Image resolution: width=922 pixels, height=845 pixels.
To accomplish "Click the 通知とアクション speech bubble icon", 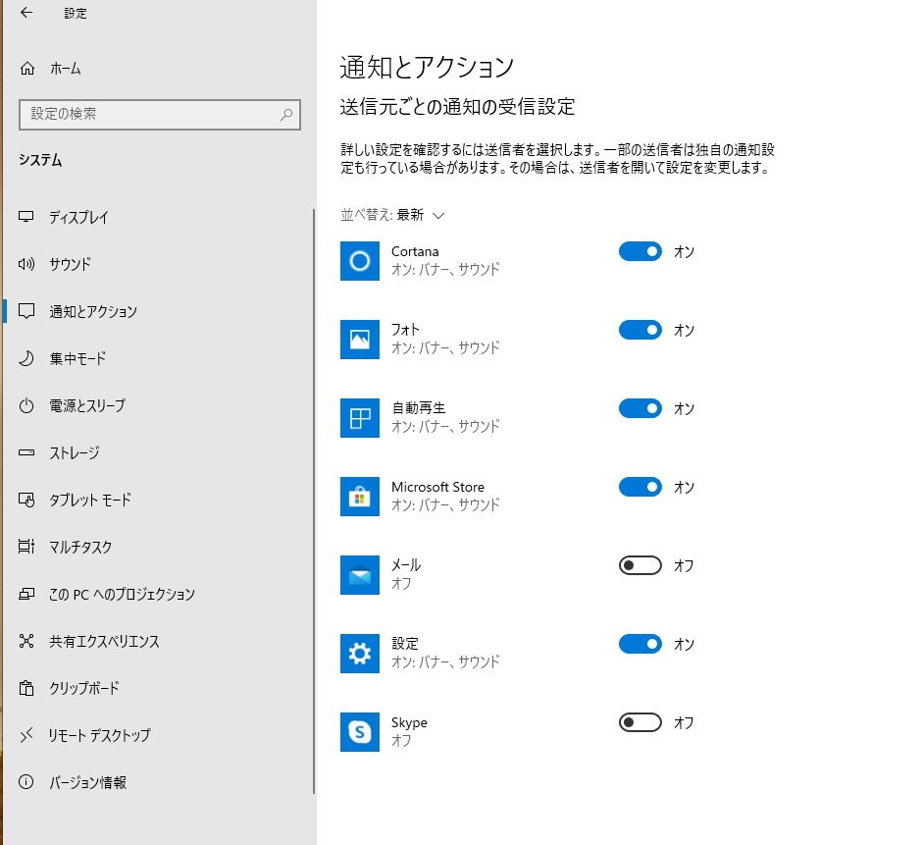I will (26, 311).
